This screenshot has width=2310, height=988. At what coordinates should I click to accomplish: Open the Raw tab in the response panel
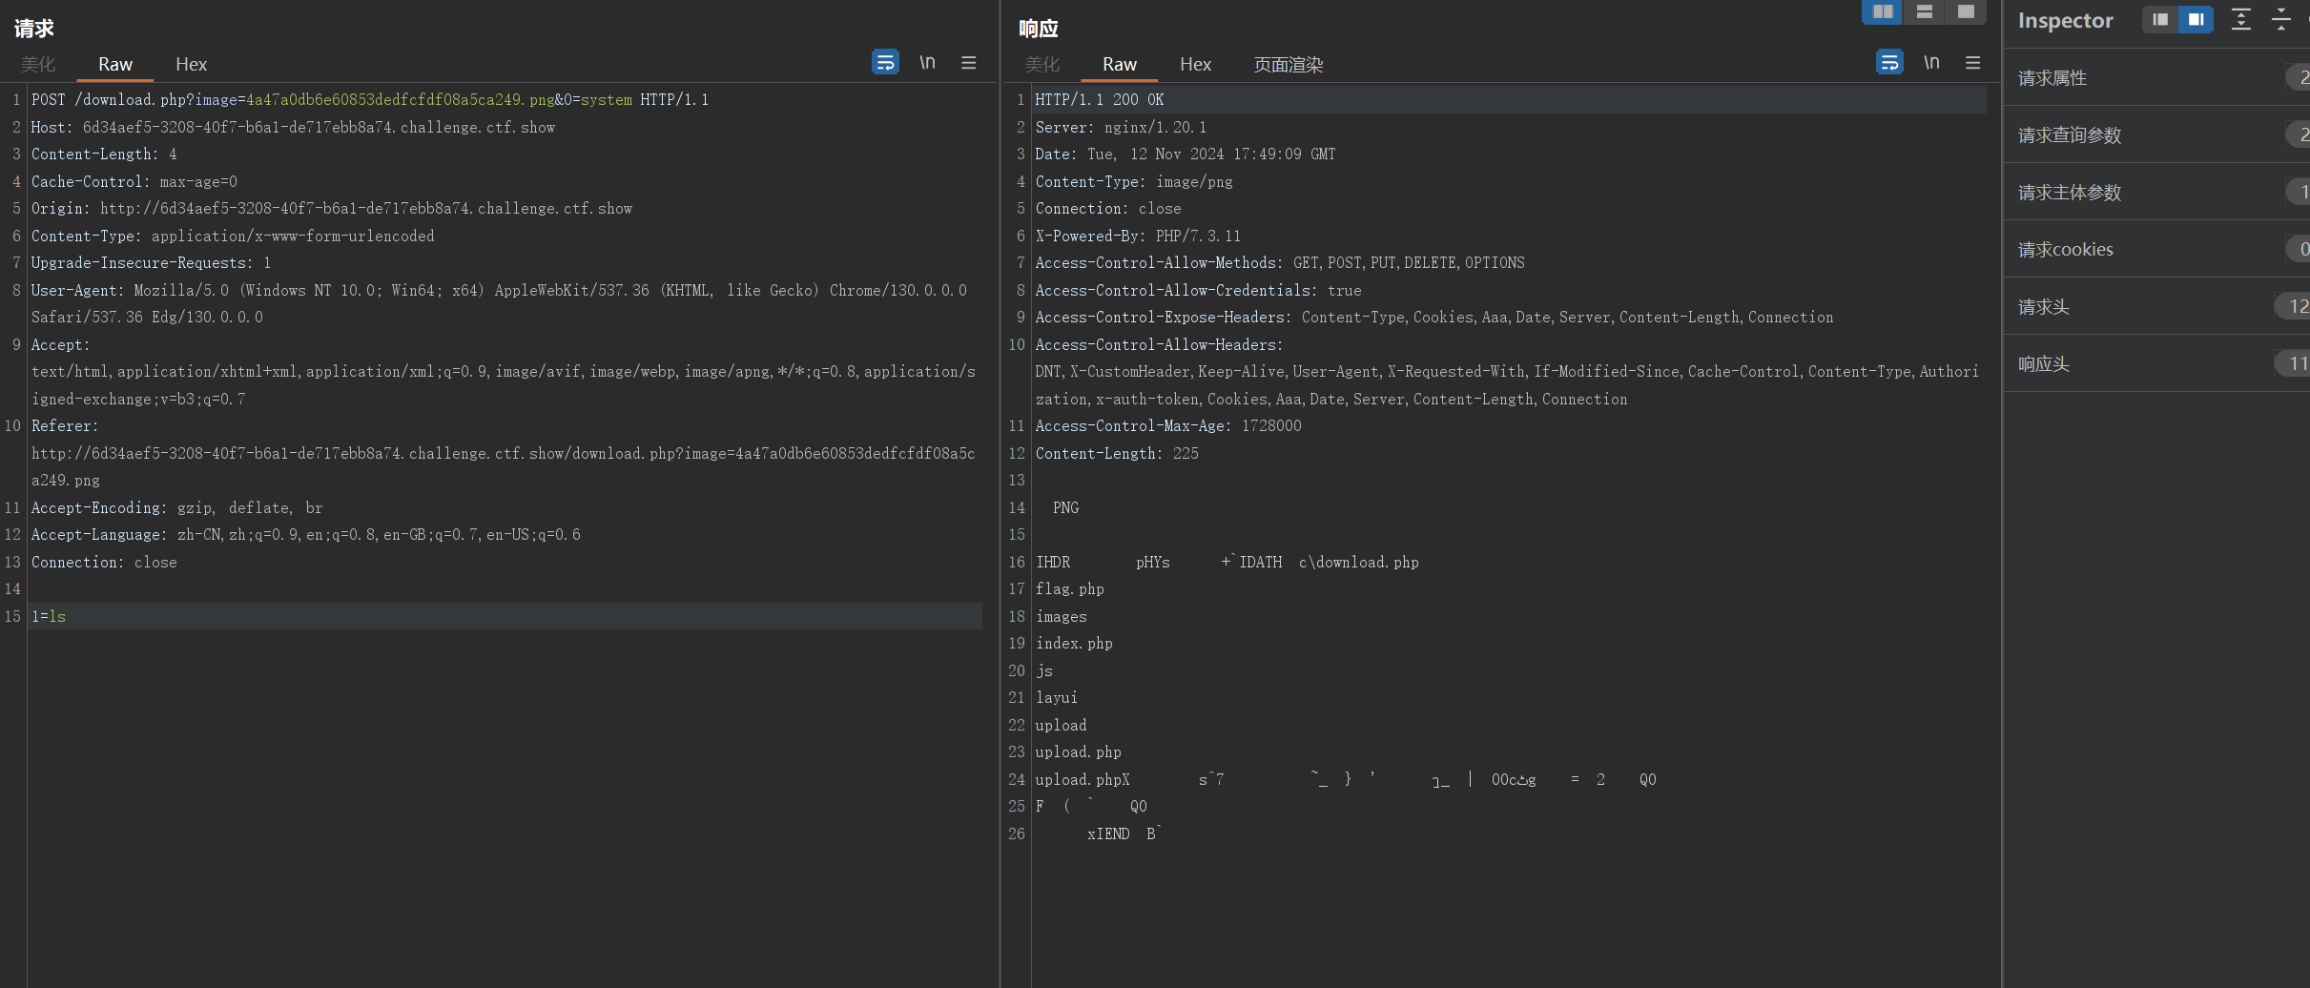coord(1120,64)
